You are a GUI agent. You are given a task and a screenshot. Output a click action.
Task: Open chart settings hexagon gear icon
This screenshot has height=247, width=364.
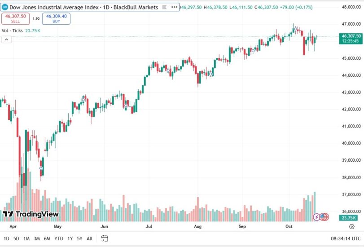[352, 227]
